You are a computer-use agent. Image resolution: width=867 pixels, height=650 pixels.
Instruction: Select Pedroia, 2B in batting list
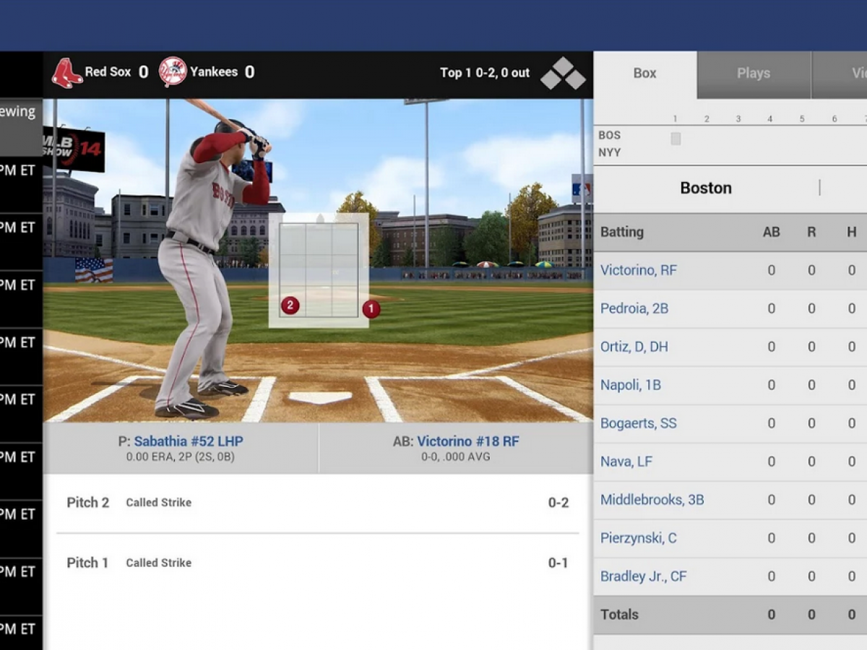[x=634, y=308]
